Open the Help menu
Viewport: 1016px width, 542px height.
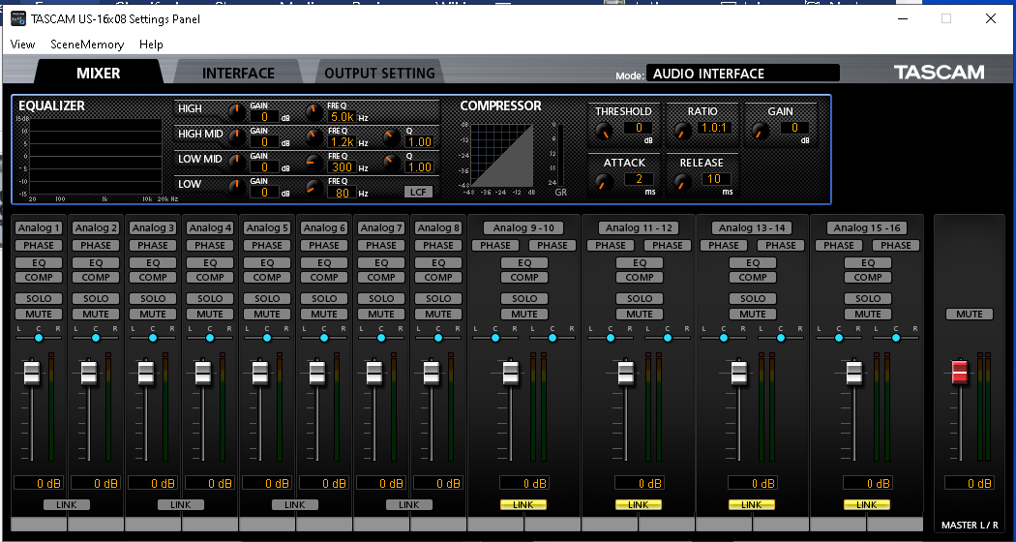click(151, 45)
